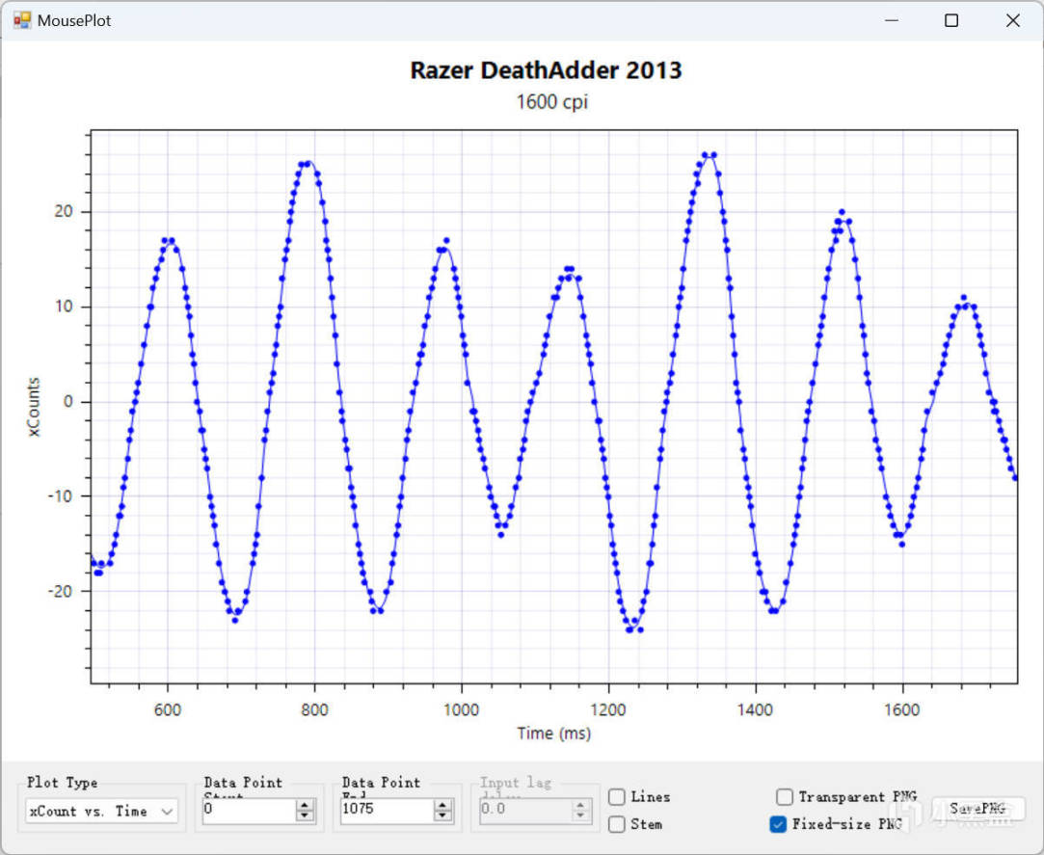The height and width of the screenshot is (855, 1044).
Task: Click the Input lag field showing 0.0
Action: [x=522, y=812]
